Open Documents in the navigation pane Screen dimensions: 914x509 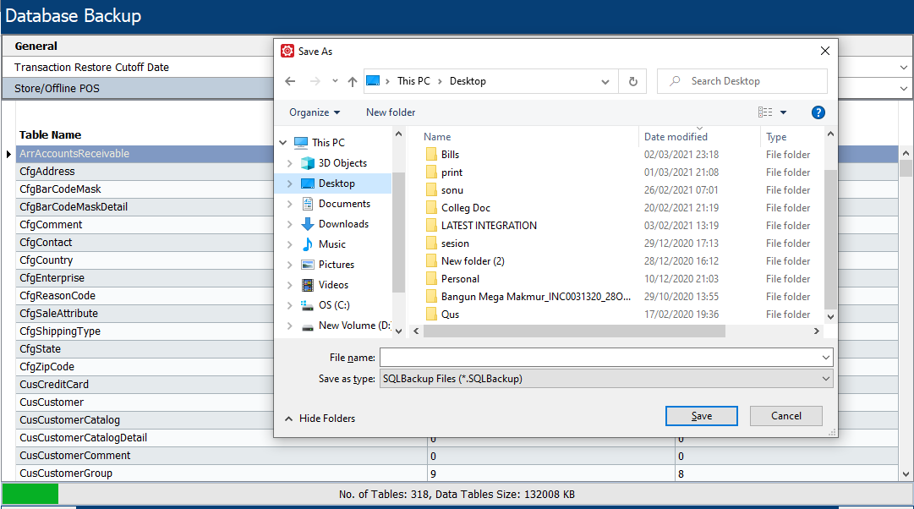click(344, 204)
